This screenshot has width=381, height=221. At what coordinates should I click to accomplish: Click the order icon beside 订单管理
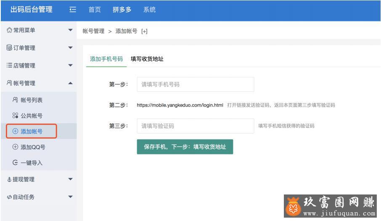[x=9, y=48]
